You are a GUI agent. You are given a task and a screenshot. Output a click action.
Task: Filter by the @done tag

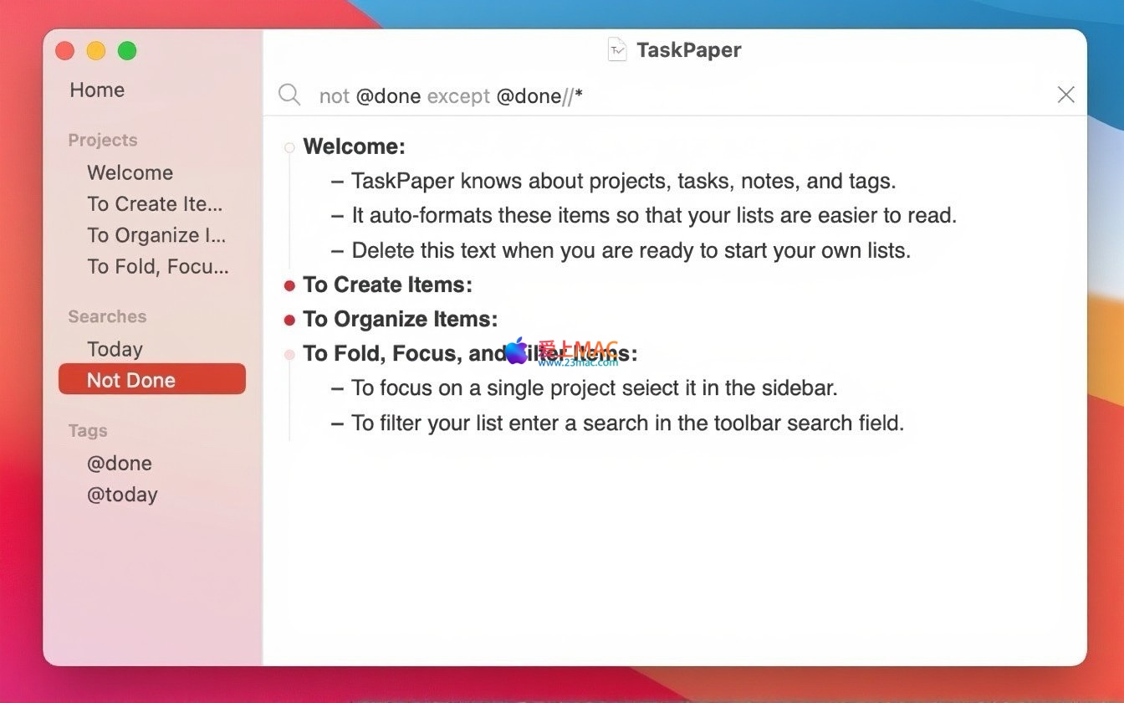pyautogui.click(x=120, y=464)
